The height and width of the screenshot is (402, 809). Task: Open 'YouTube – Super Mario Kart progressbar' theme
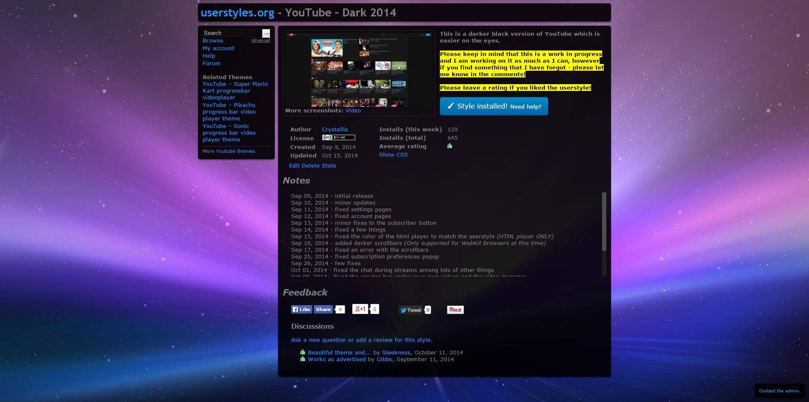tap(235, 91)
